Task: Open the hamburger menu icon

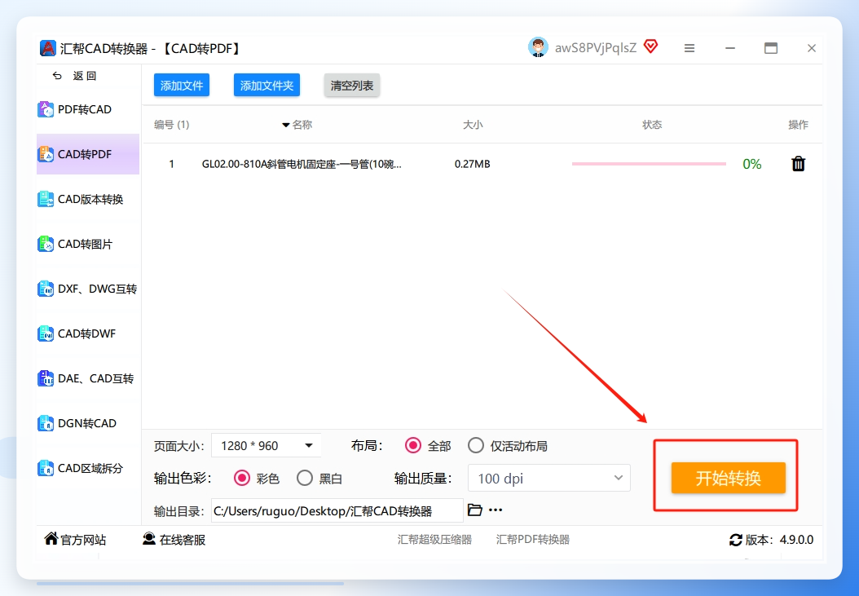Action: [x=689, y=48]
